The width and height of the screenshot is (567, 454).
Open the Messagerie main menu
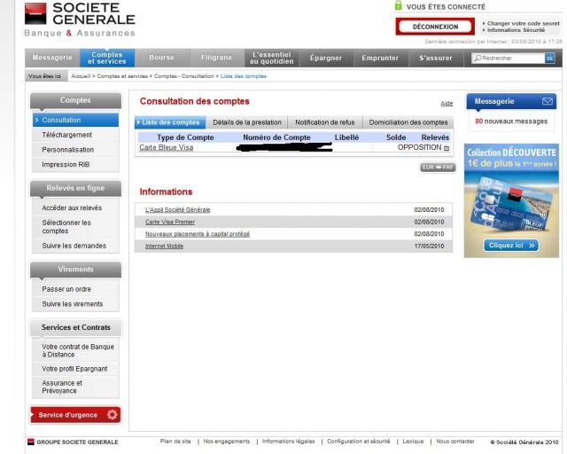click(x=52, y=58)
